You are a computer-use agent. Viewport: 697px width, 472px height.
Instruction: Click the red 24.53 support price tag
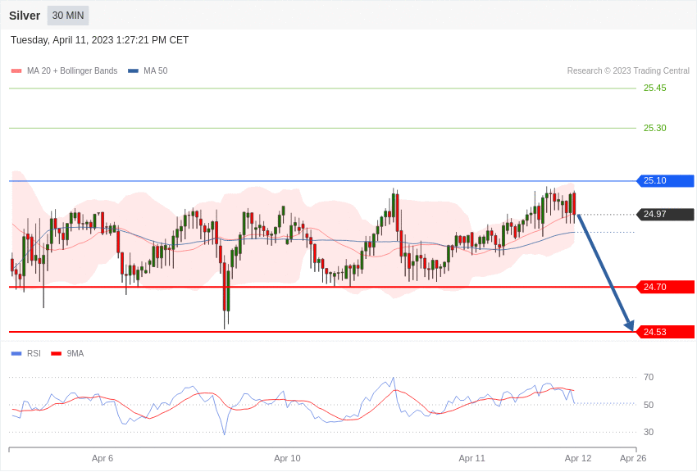(666, 332)
